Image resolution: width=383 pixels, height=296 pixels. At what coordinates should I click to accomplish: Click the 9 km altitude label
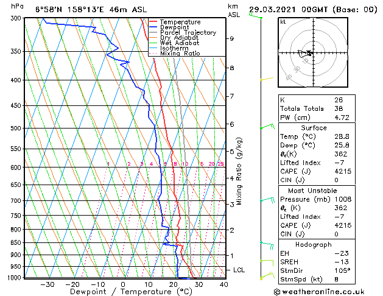click(231, 38)
